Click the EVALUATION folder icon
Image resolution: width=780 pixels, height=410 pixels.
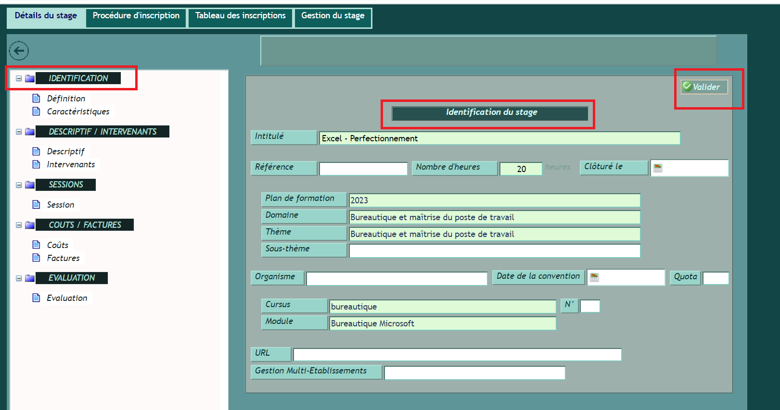pyautogui.click(x=30, y=278)
